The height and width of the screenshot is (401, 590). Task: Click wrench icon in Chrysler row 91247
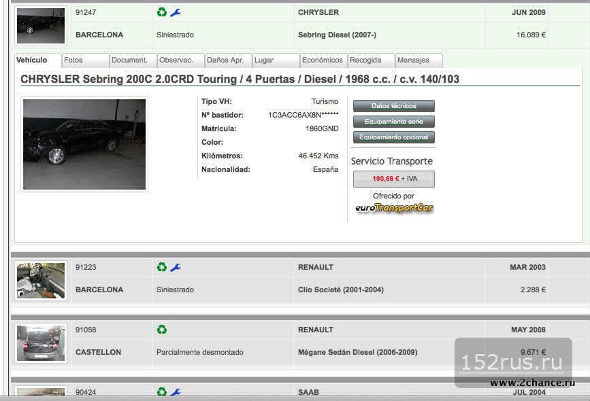coord(176,13)
